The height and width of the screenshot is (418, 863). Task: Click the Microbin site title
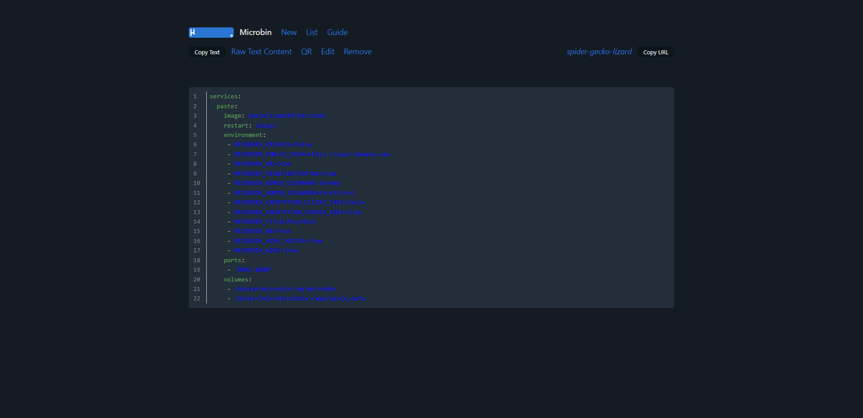pyautogui.click(x=255, y=32)
